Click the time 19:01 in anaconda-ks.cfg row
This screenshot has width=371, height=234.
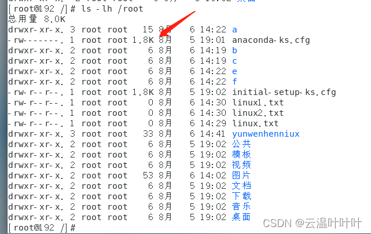coord(213,40)
